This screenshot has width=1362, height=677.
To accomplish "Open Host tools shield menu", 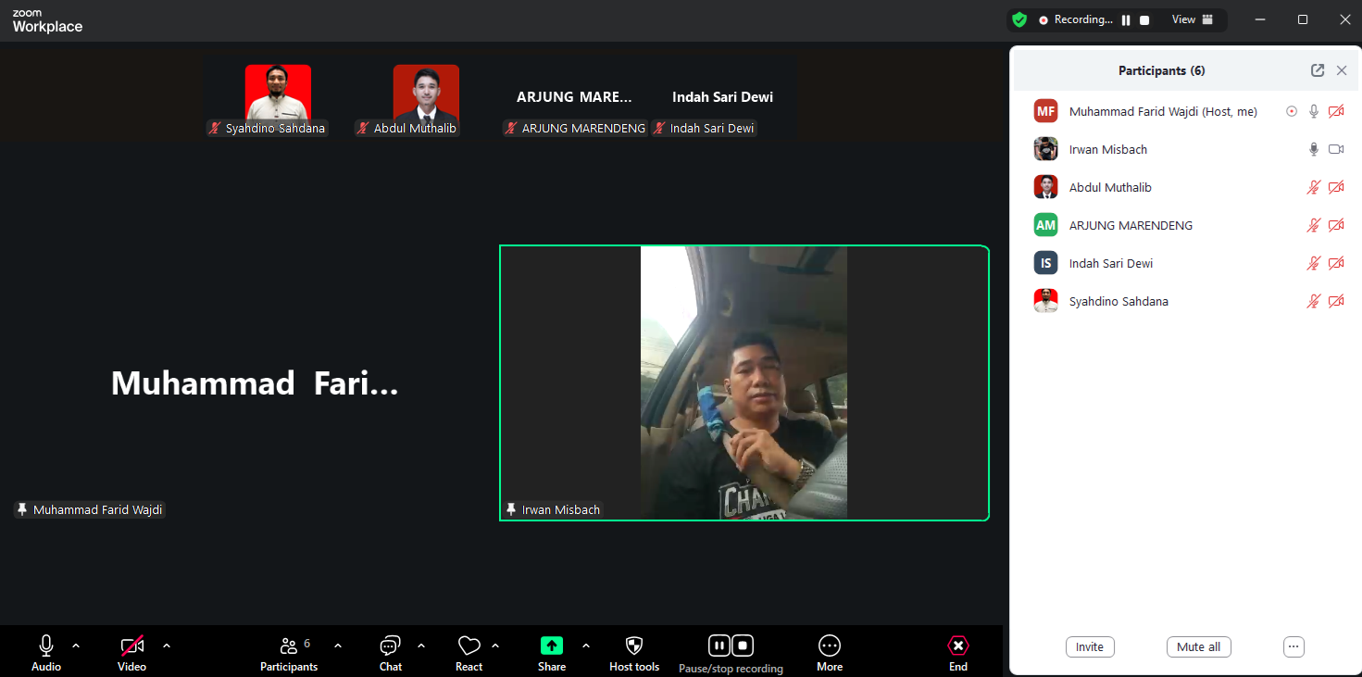I will tap(634, 652).
